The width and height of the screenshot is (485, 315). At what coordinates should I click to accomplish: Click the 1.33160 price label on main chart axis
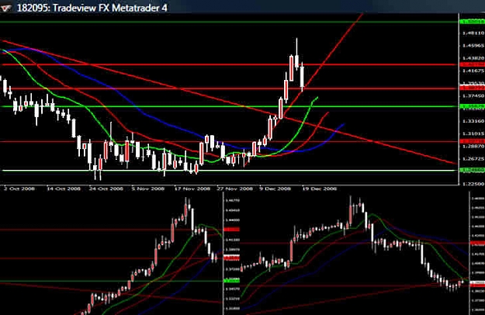tap(473, 121)
